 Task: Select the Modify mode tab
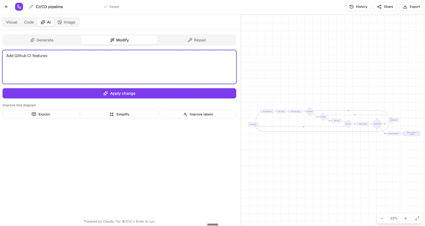click(x=119, y=40)
